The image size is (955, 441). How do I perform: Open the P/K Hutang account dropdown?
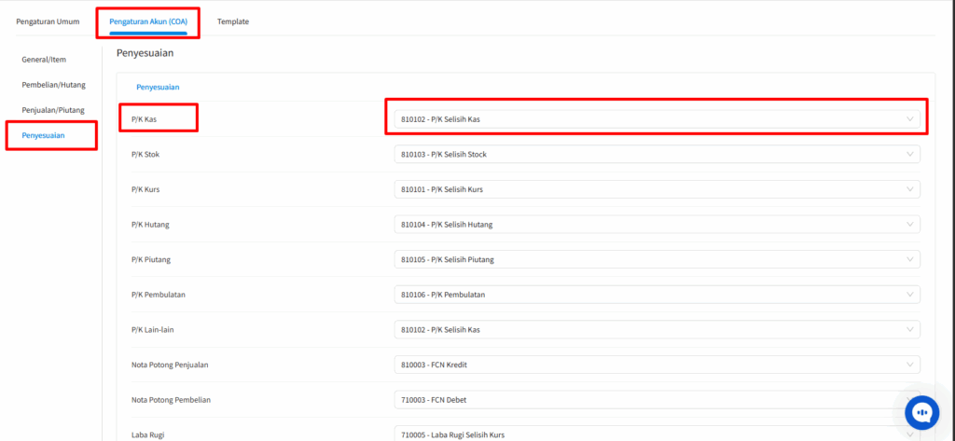click(657, 224)
